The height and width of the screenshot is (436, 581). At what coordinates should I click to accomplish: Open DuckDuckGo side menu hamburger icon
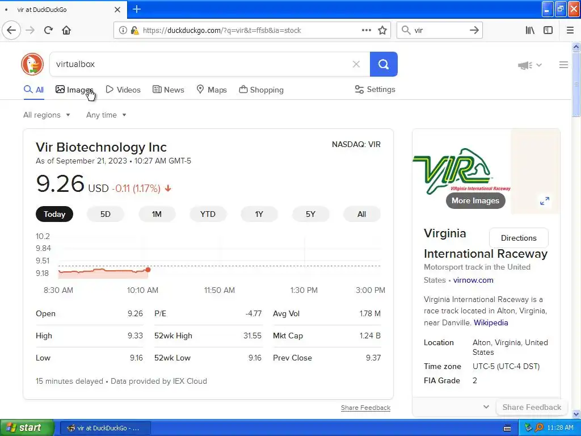point(563,65)
